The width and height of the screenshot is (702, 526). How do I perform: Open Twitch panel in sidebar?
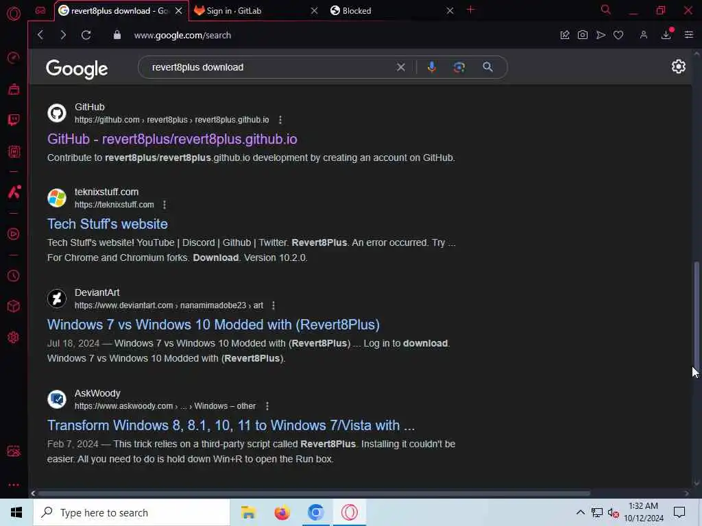[x=14, y=120]
